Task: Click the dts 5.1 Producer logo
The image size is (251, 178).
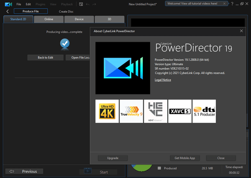Action: (x=204, y=111)
